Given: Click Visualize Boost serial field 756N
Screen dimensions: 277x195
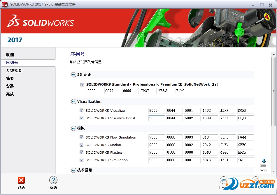Looking at the screenshot, I should click(x=228, y=118).
